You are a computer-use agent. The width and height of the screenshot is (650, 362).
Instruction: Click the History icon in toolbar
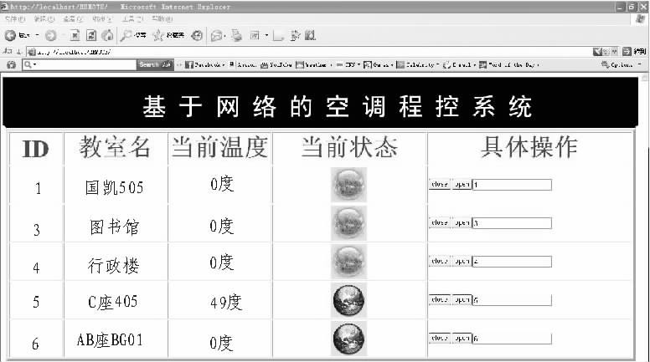(x=197, y=36)
